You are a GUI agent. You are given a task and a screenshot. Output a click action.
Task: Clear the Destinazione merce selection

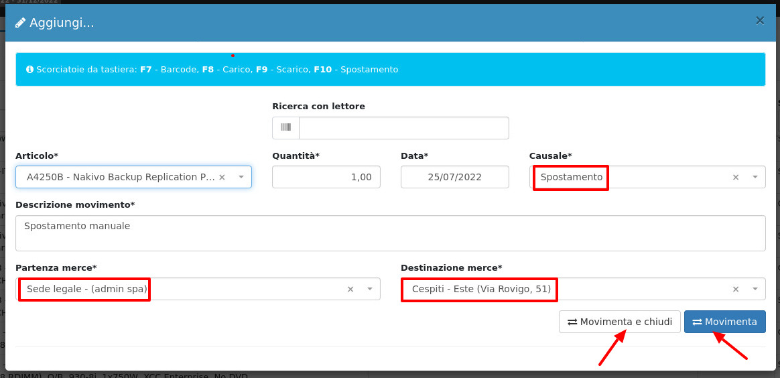[x=736, y=289]
